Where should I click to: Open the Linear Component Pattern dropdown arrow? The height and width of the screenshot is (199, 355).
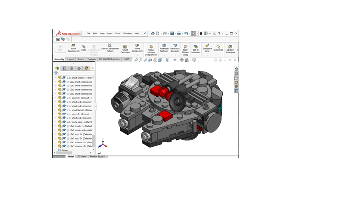pos(110,55)
